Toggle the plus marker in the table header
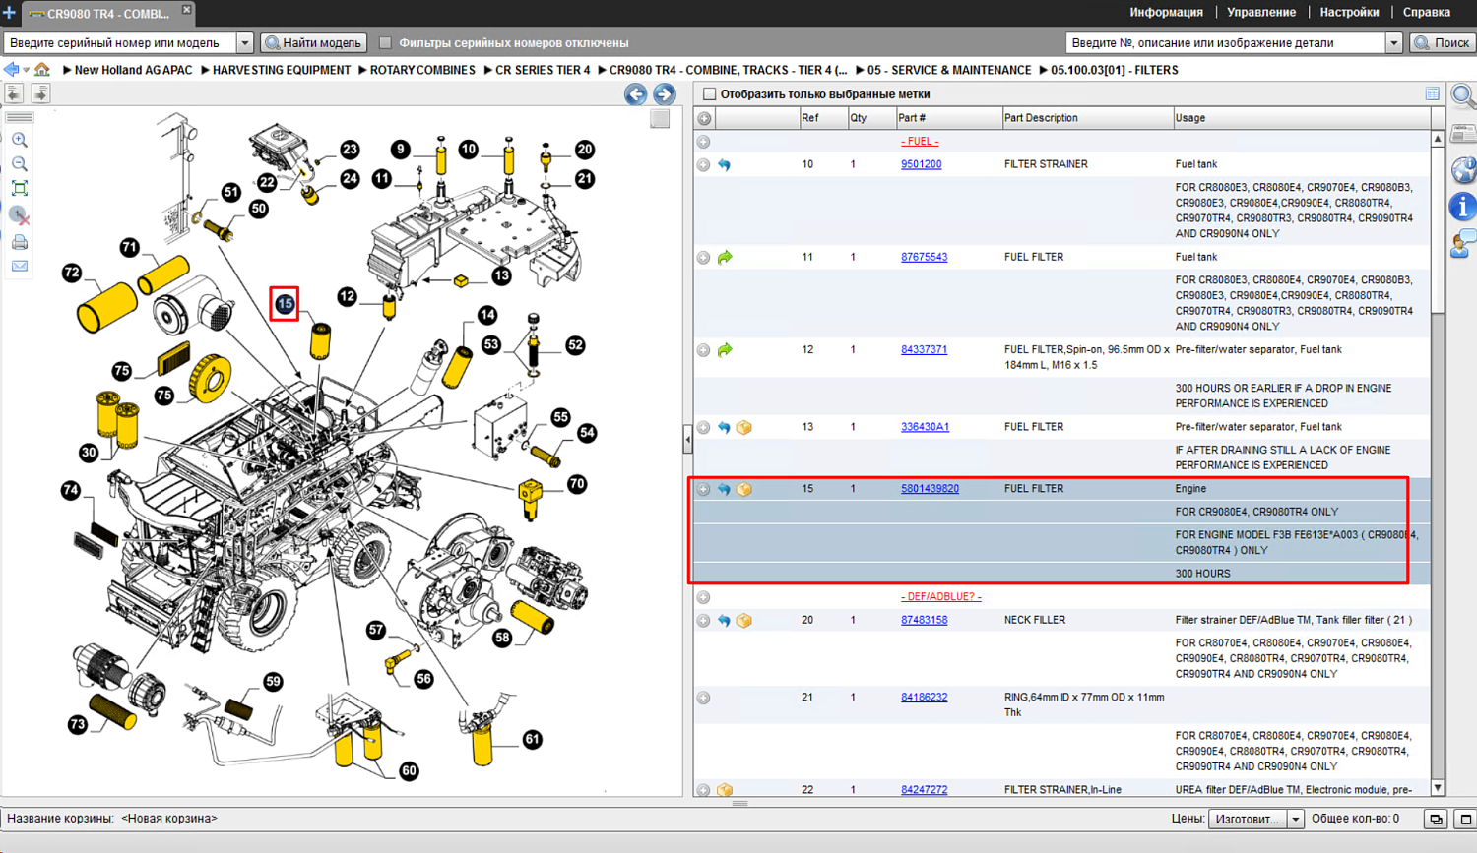1477x853 pixels. (704, 119)
